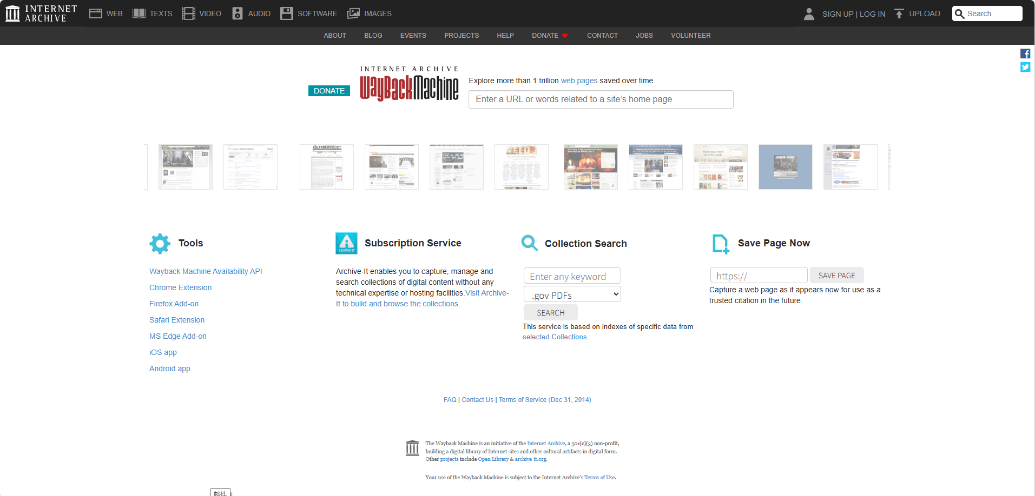
Task: Focus the Wayback URL search field
Action: tap(601, 99)
